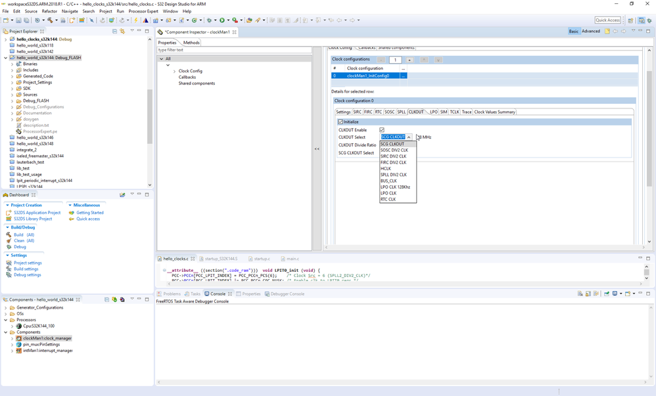Choose BUS_CLK from the dropdown list

pos(398,181)
